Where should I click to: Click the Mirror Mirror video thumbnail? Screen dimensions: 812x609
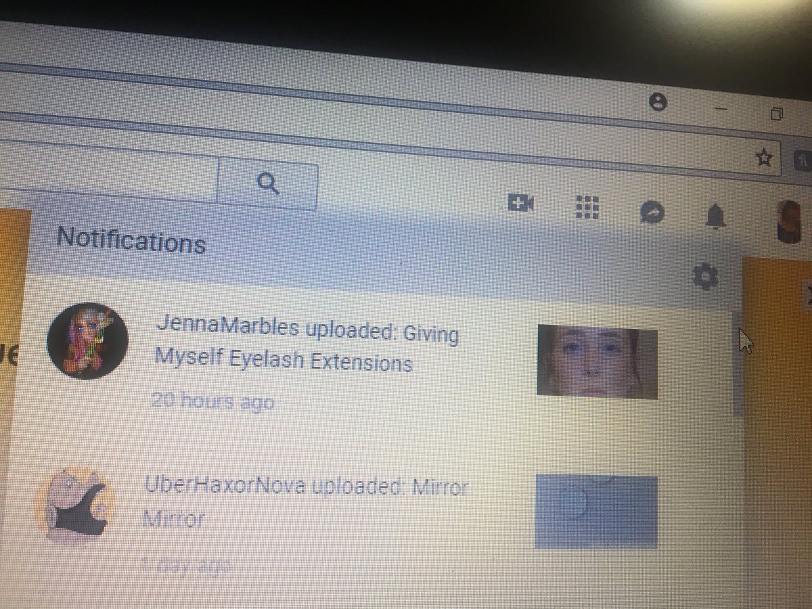[596, 511]
